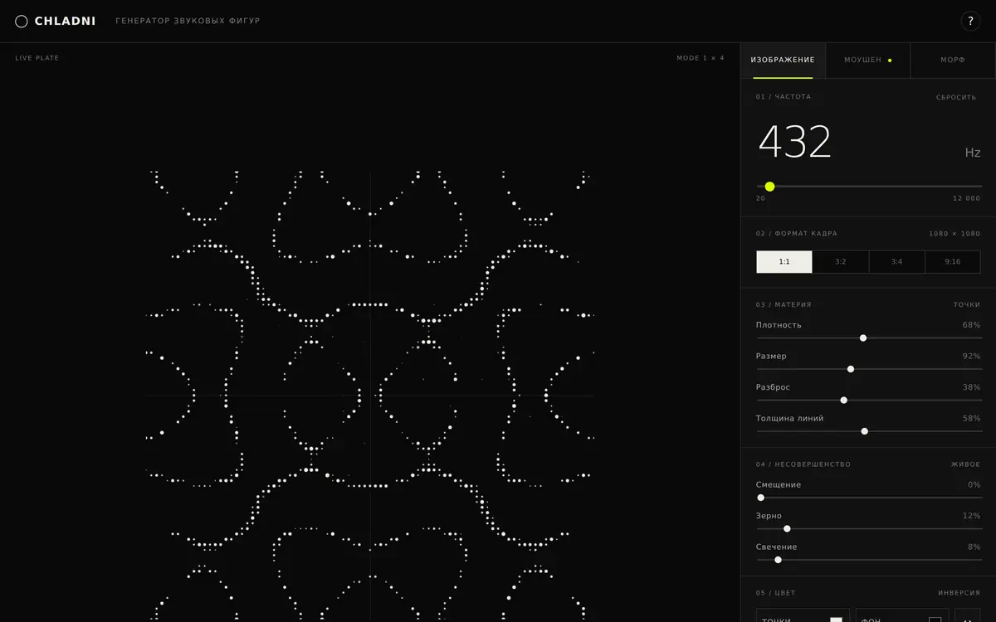Click the Разброс slider handle
The width and height of the screenshot is (996, 622).
pyautogui.click(x=843, y=401)
